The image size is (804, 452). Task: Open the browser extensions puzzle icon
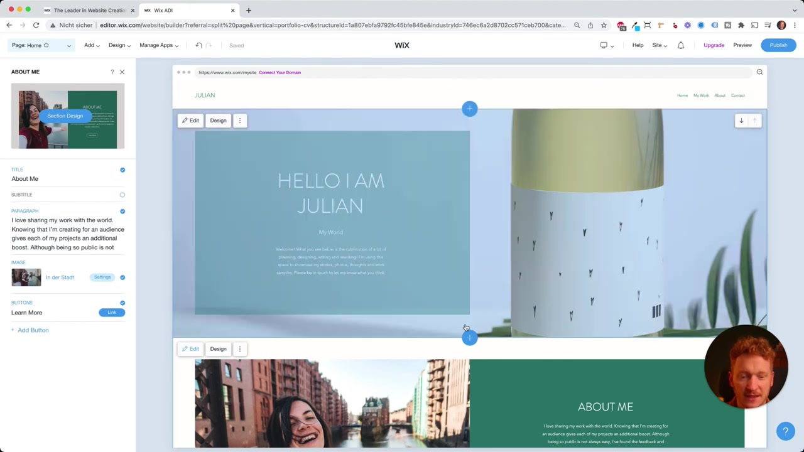tap(741, 25)
